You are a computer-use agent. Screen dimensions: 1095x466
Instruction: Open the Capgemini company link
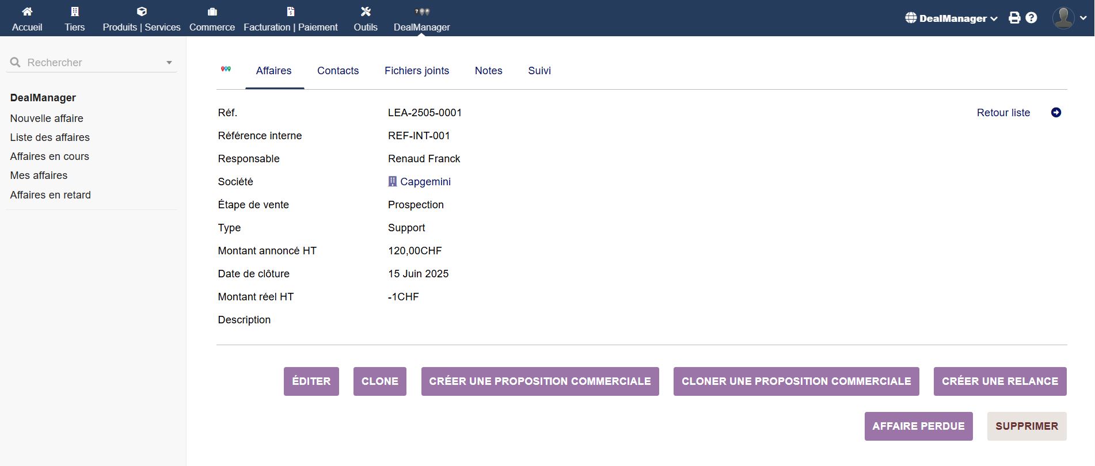click(425, 182)
